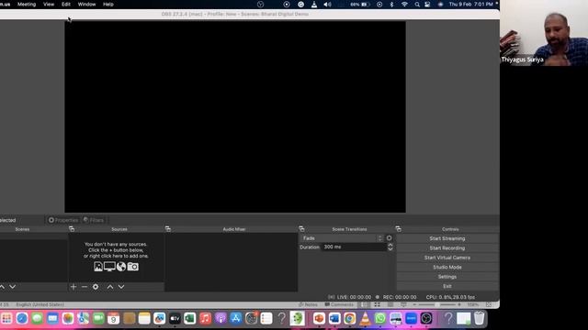This screenshot has width=588, height=330.
Task: Decrease the transition Duration stepper
Action: (x=390, y=249)
